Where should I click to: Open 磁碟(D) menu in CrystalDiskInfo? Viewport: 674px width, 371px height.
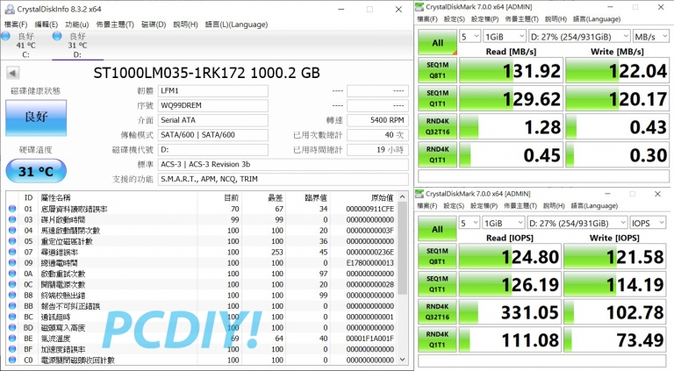coord(154,25)
